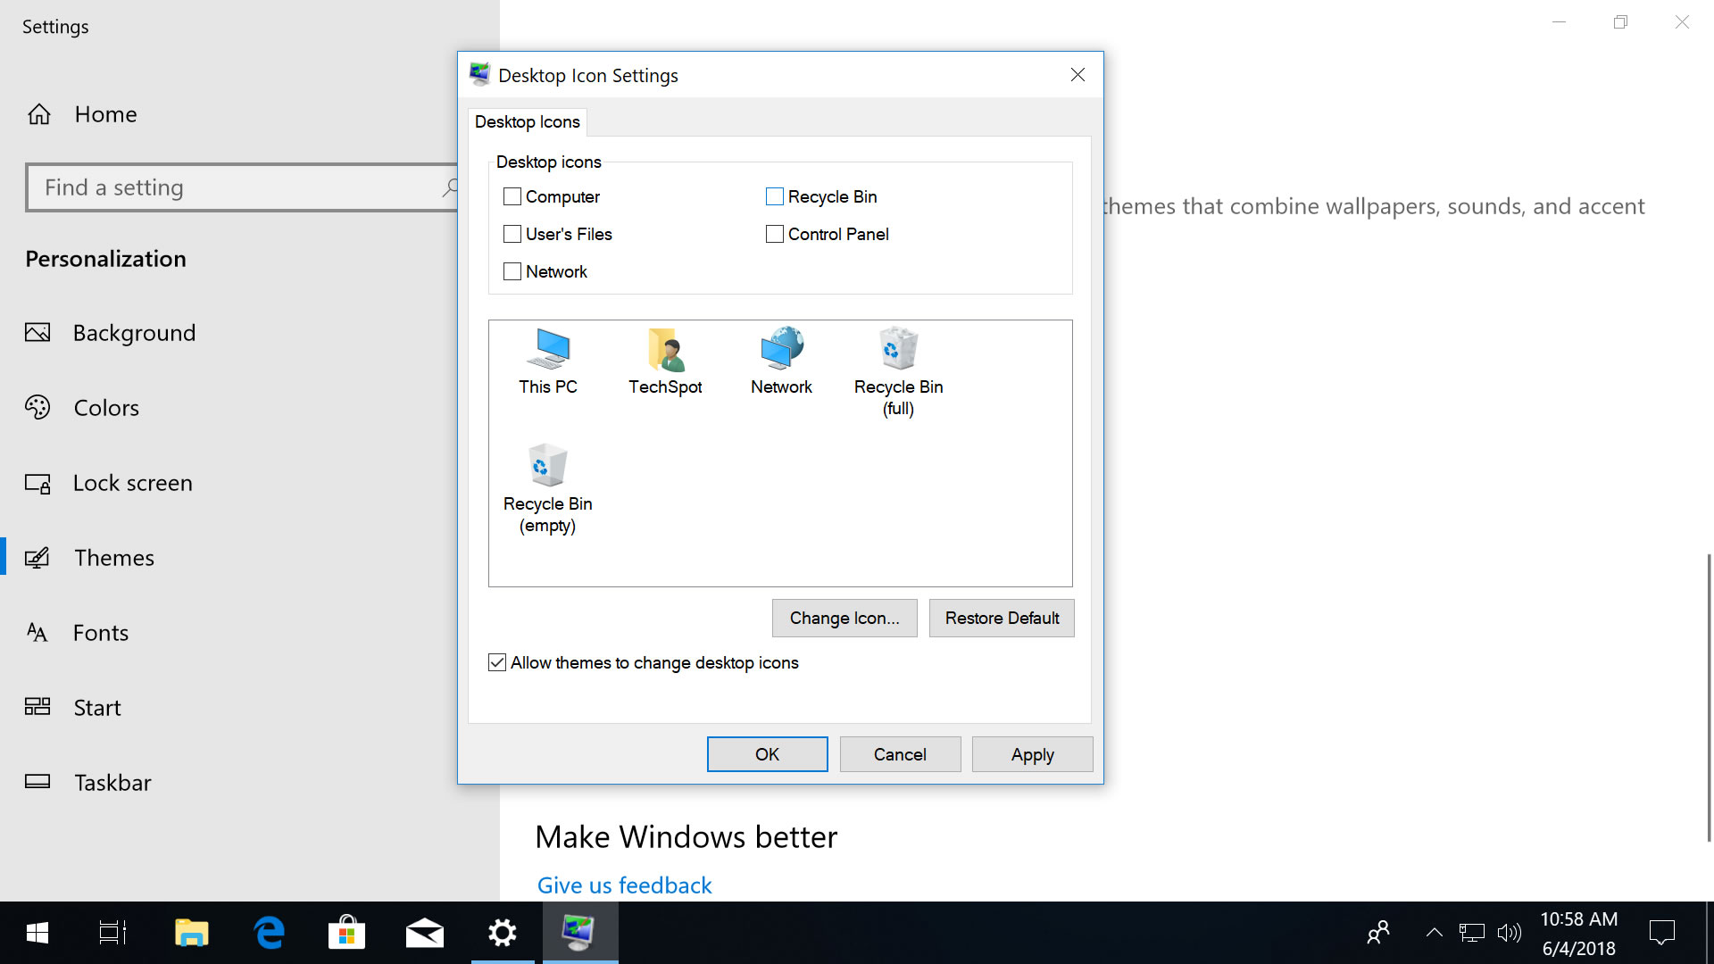Open Fonts settings from the sidebar
1714x964 pixels.
tap(100, 632)
